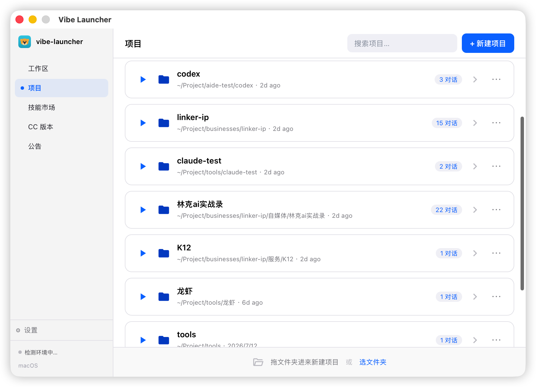
Task: Click the 龙虾 folder icon
Action: click(x=164, y=297)
